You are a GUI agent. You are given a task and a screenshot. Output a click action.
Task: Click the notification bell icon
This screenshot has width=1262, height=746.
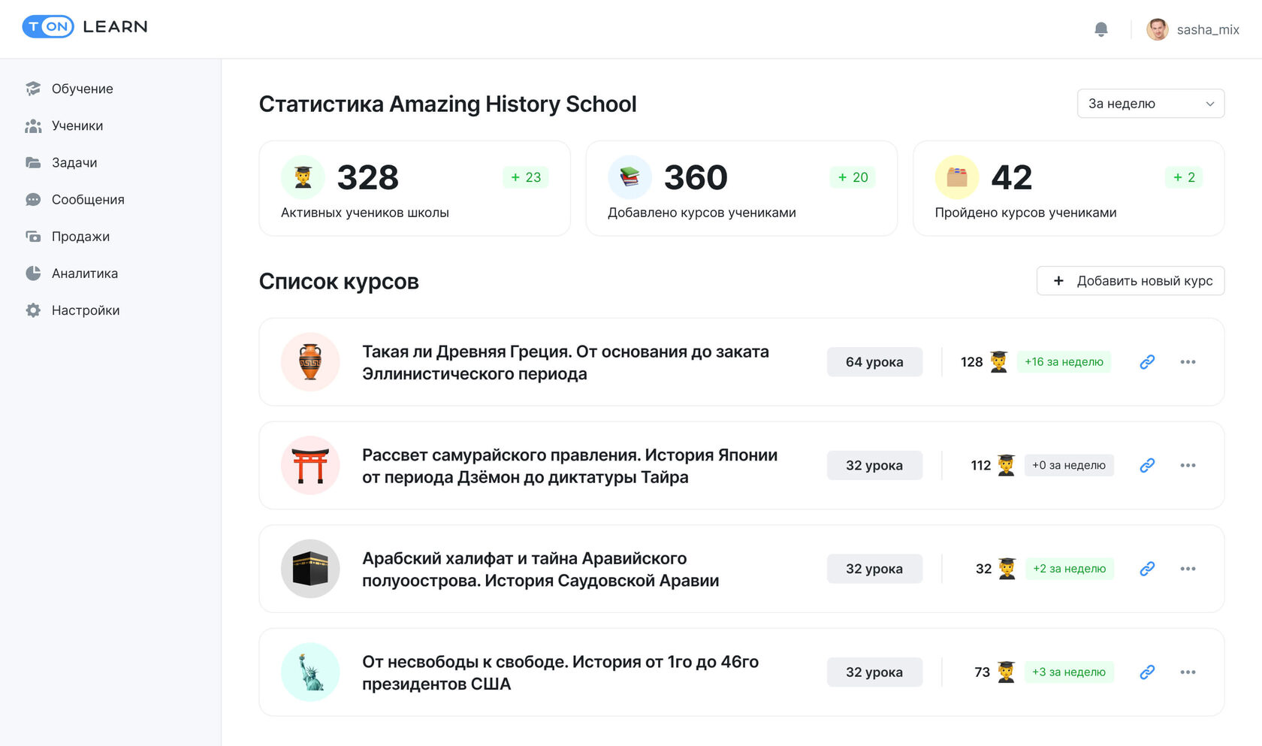1100,29
